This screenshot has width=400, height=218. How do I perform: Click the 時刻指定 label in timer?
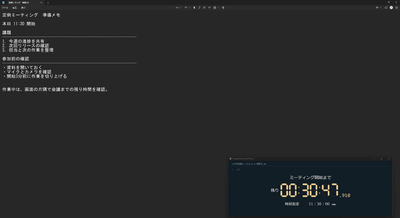click(292, 204)
